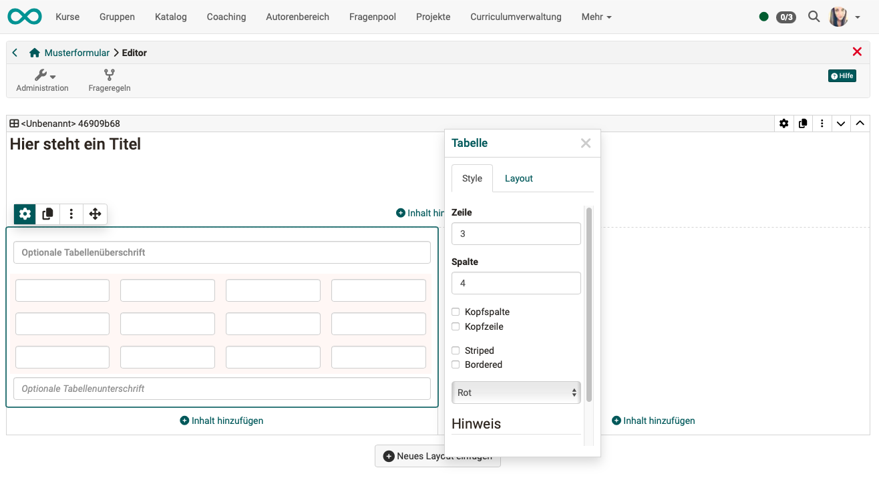Switch to the Layout tab
879x490 pixels.
click(518, 178)
